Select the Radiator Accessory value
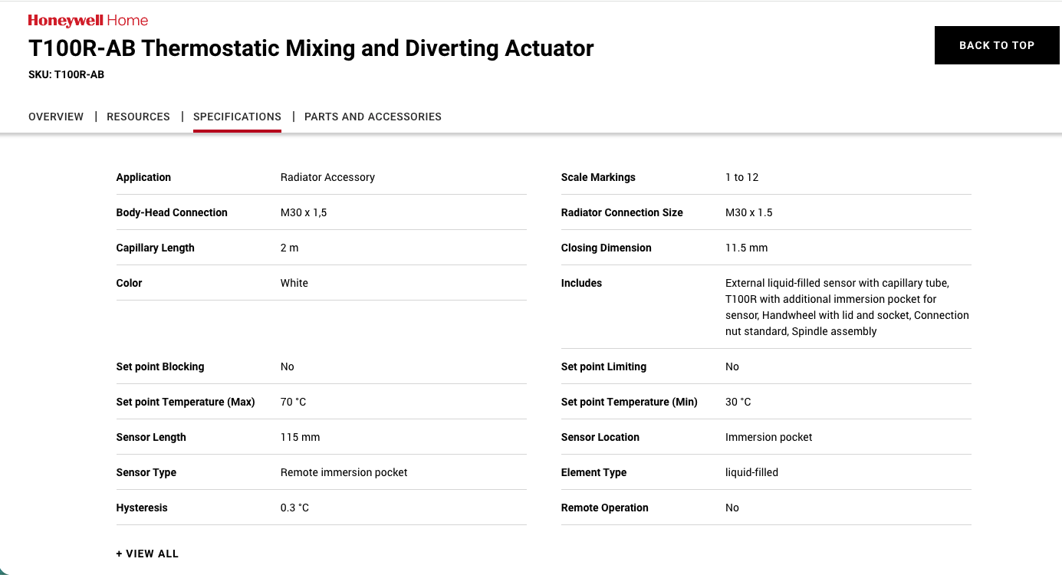Screen dimensions: 1062x575 [x=327, y=177]
